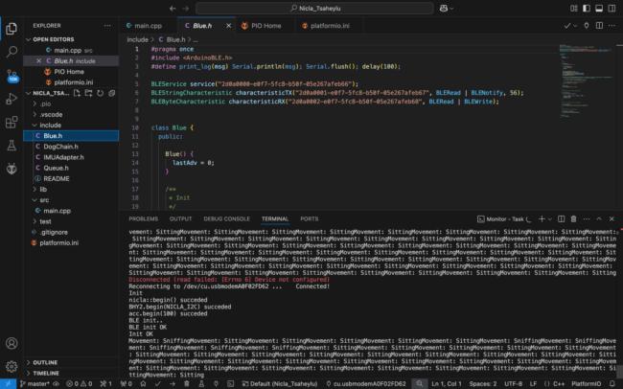Open the Search view in activity bar
623x389 pixels.
pyautogui.click(x=12, y=52)
